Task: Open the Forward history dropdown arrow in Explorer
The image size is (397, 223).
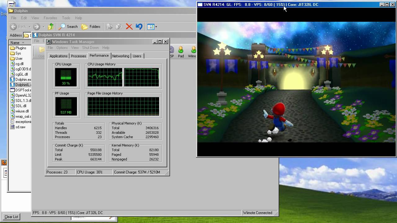Action: point(43,27)
